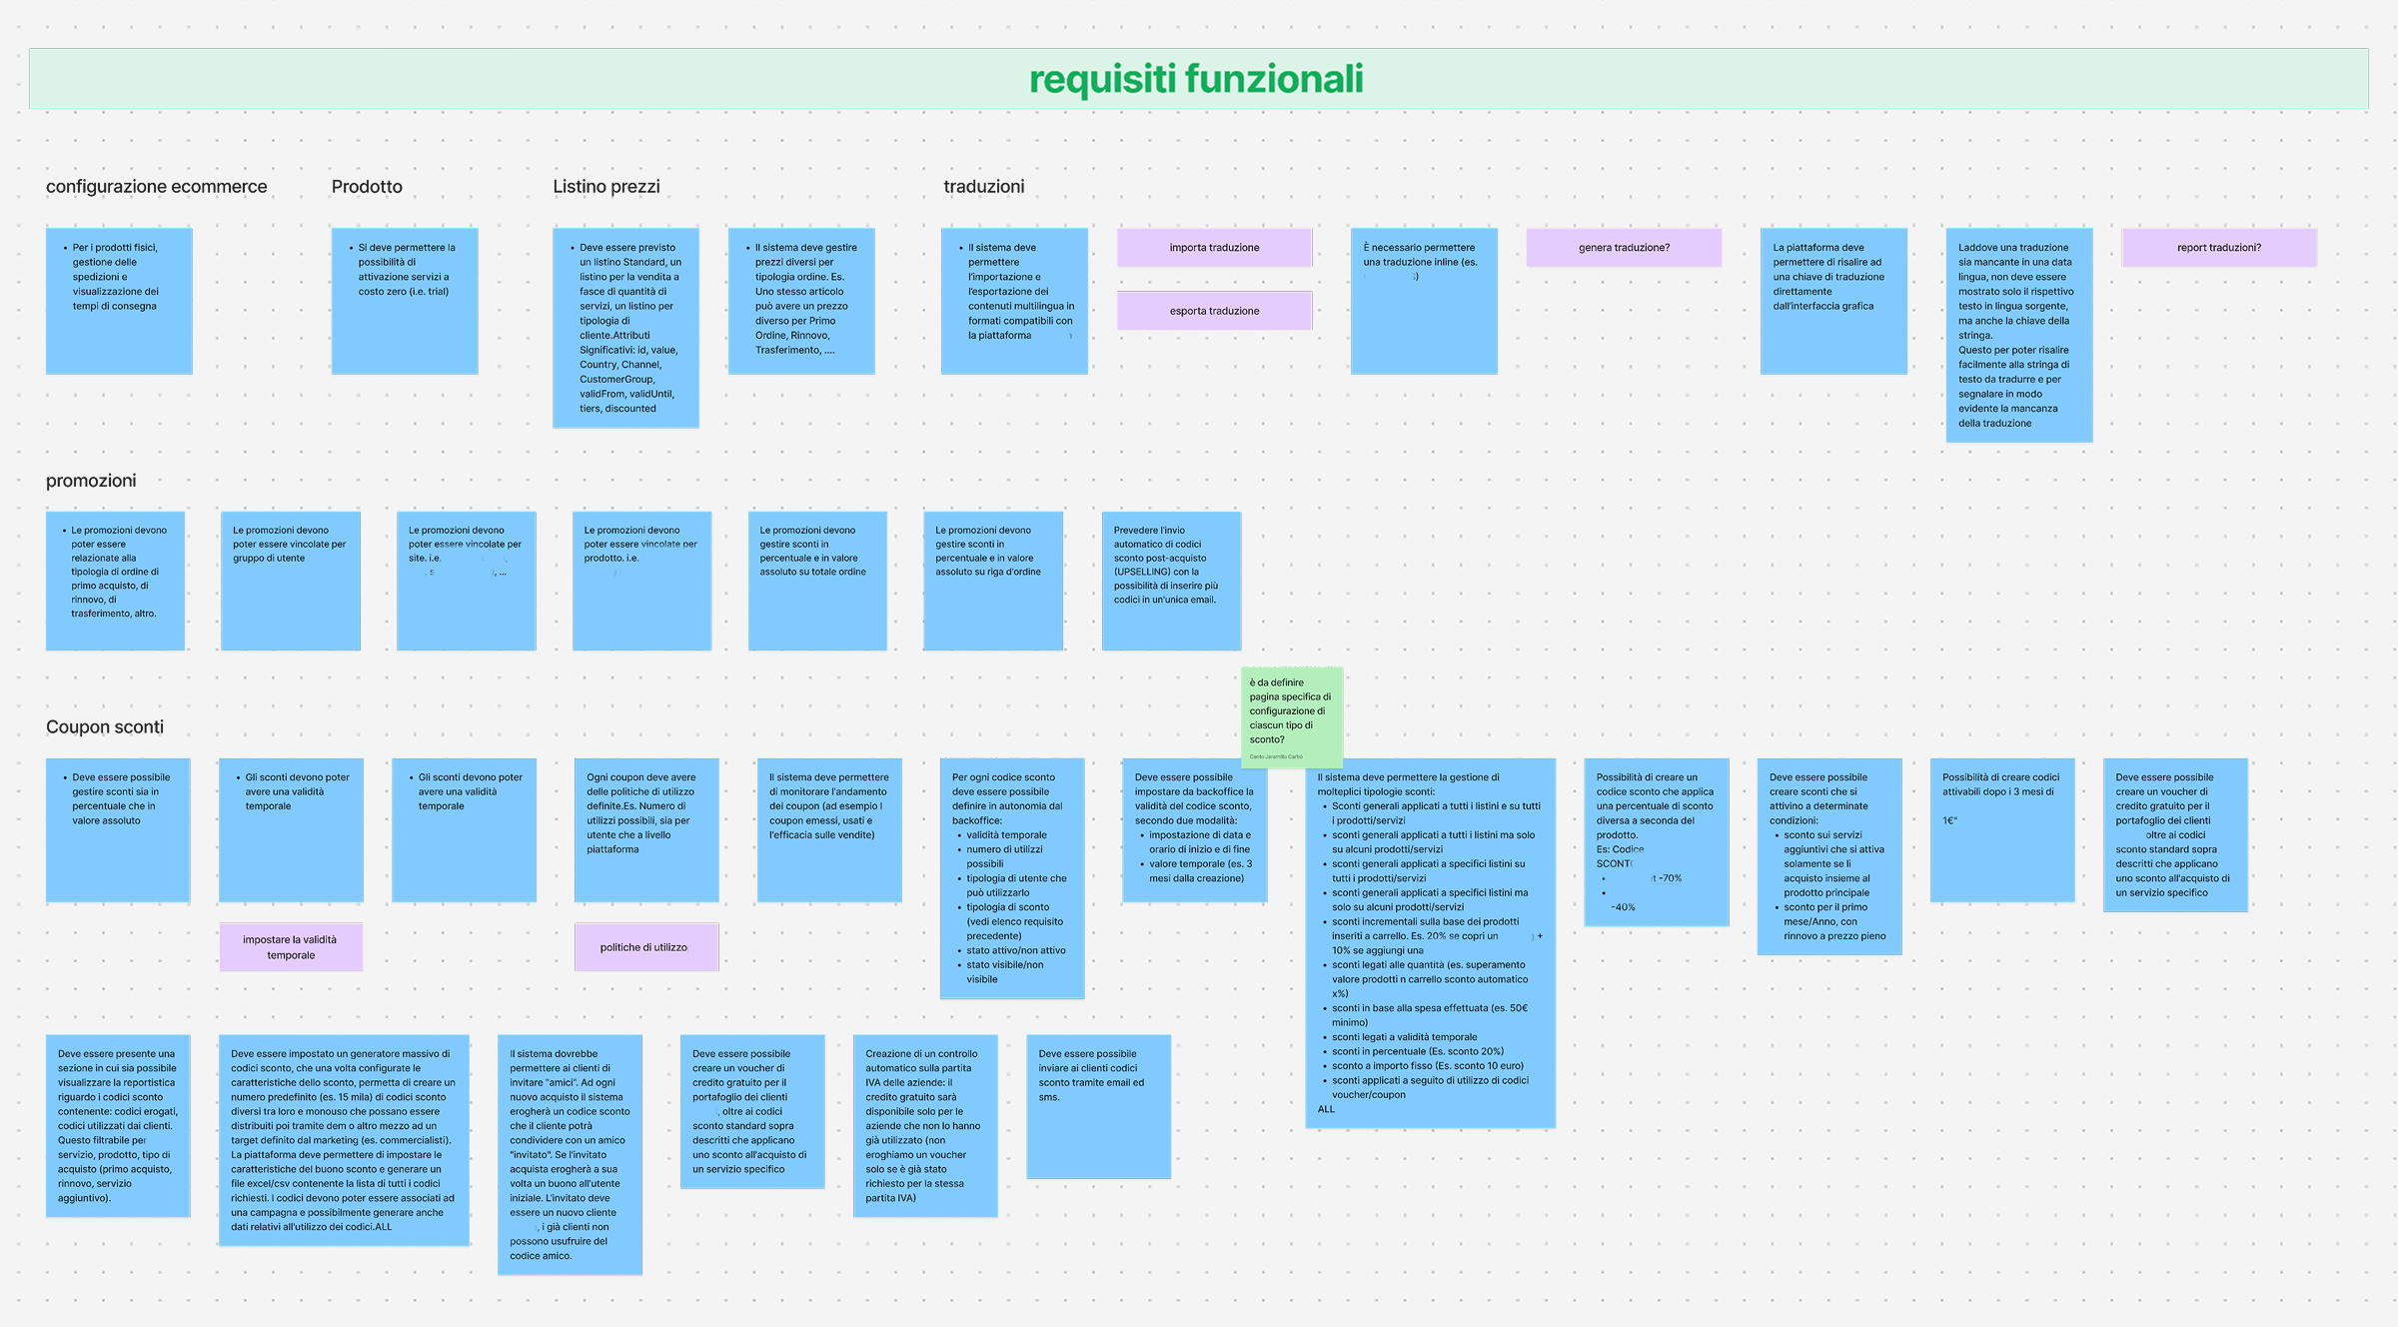This screenshot has width=2398, height=1327.
Task: Click the 'promozioni' section heading
Action: [x=91, y=481]
